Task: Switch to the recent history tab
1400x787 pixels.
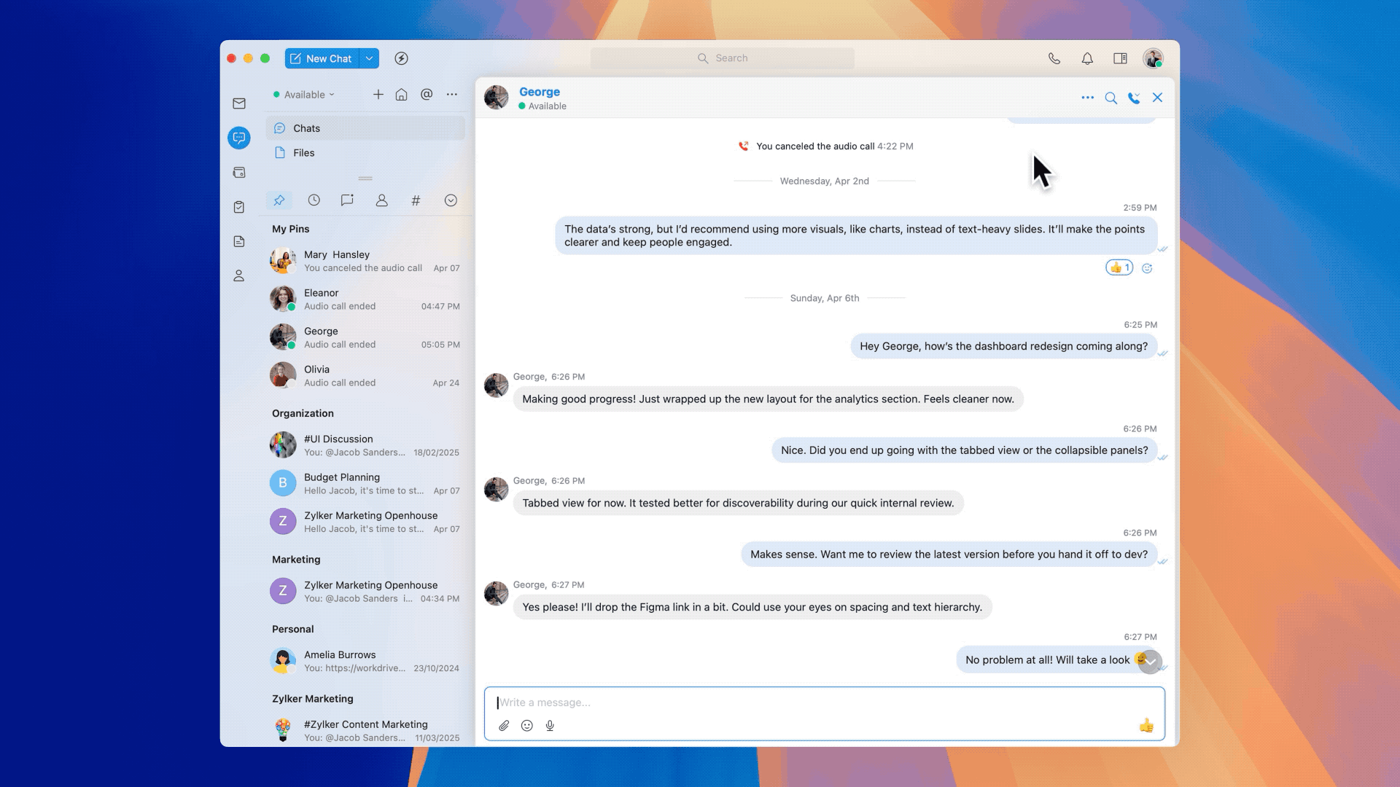Action: 314,200
